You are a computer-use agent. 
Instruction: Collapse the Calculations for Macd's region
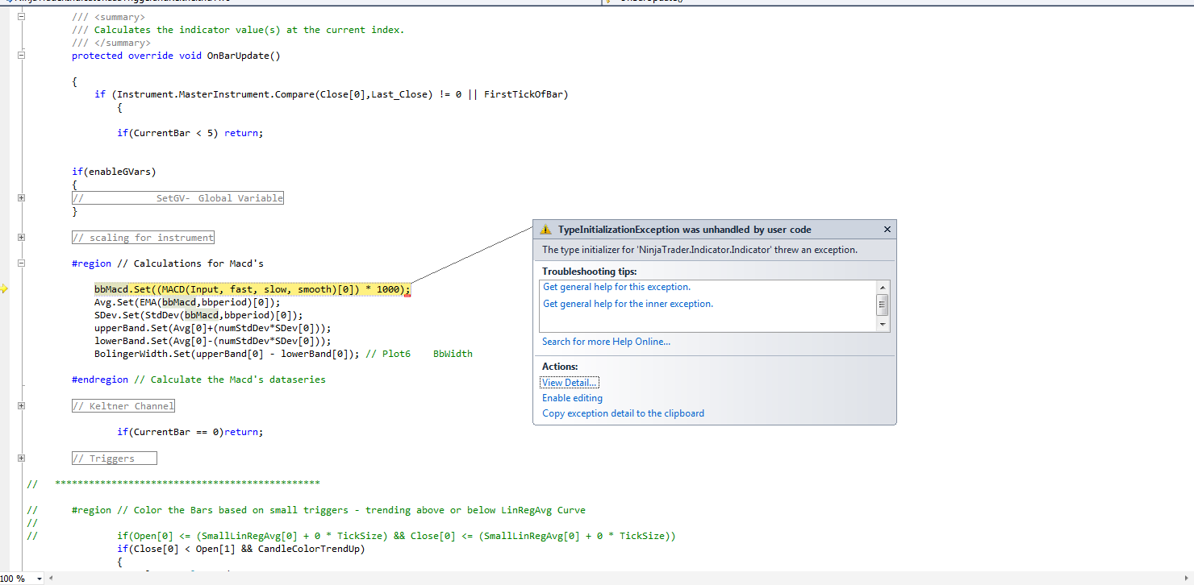click(21, 263)
